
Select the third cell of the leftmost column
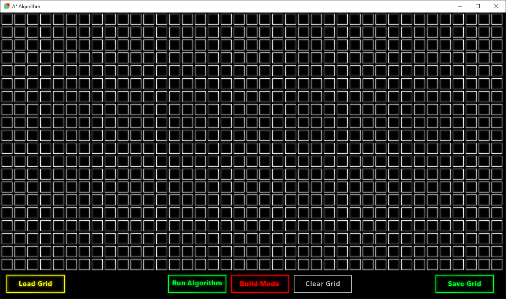coord(7,45)
